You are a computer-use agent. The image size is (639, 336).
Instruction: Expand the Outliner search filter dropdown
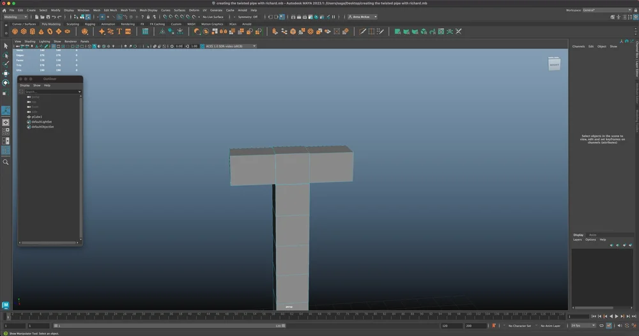tap(79, 91)
